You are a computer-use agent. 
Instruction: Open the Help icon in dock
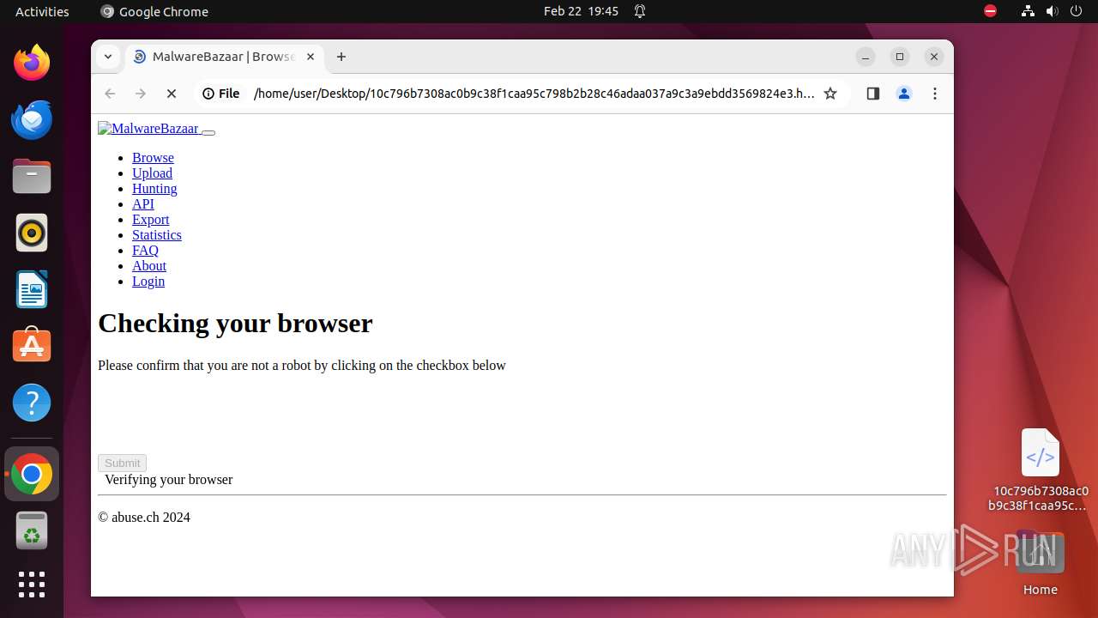[x=32, y=403]
